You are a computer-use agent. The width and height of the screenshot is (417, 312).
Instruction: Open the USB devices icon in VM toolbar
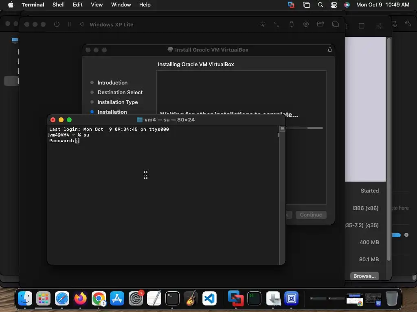(x=292, y=24)
